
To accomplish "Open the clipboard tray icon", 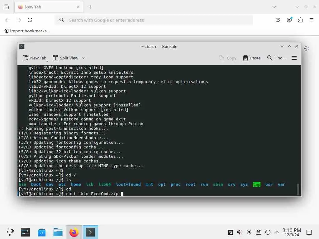I will 230,232.
